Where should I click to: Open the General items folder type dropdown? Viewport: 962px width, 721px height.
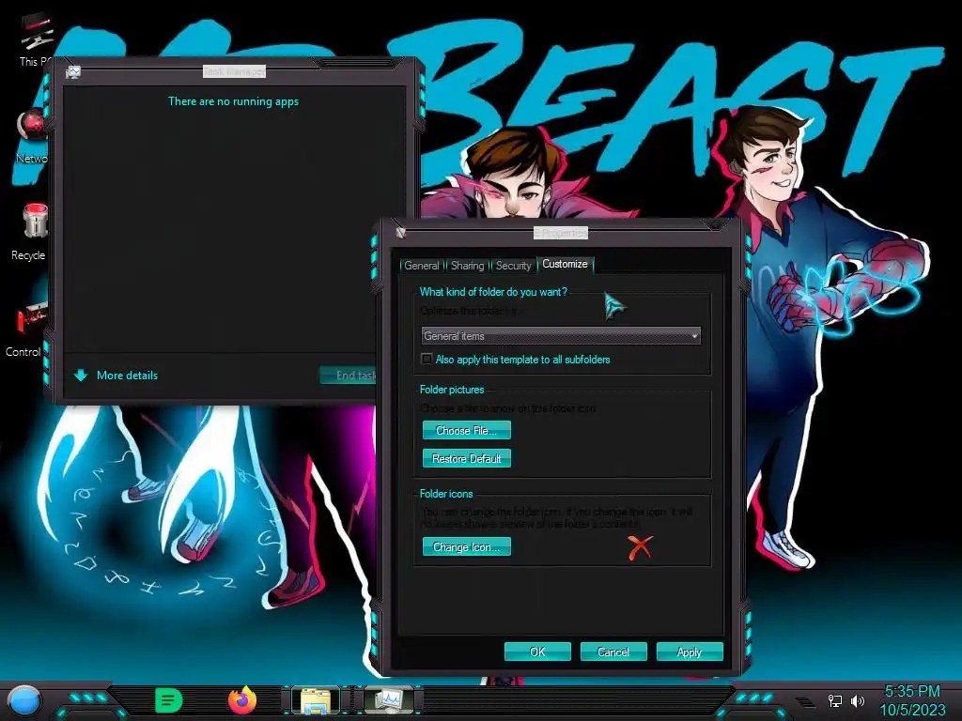[561, 336]
